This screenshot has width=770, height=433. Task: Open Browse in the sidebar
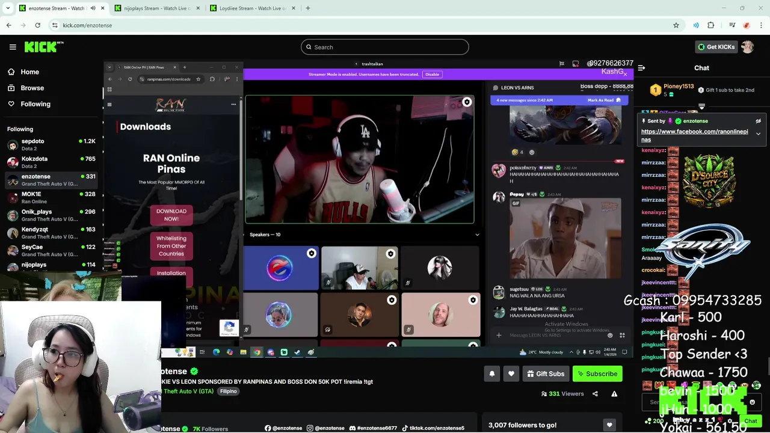[x=32, y=88]
